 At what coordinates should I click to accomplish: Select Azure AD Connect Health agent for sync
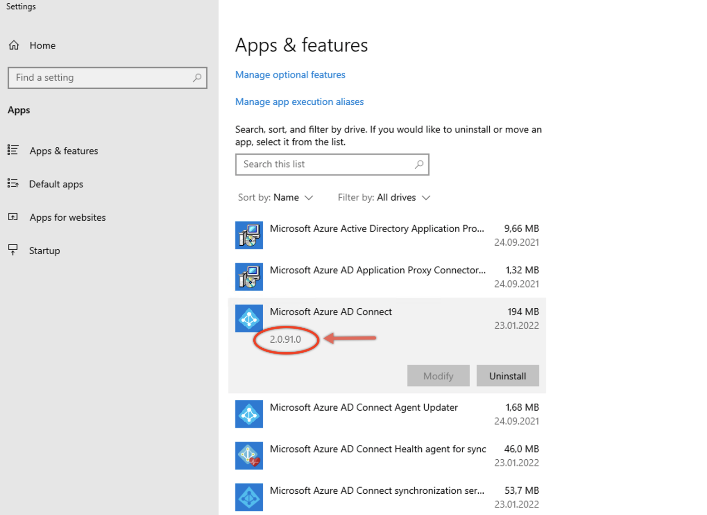click(x=387, y=456)
